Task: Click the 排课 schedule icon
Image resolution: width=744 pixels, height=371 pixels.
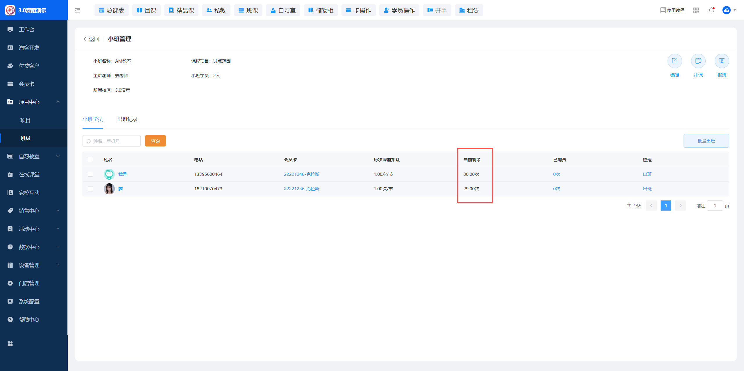Action: click(x=698, y=61)
